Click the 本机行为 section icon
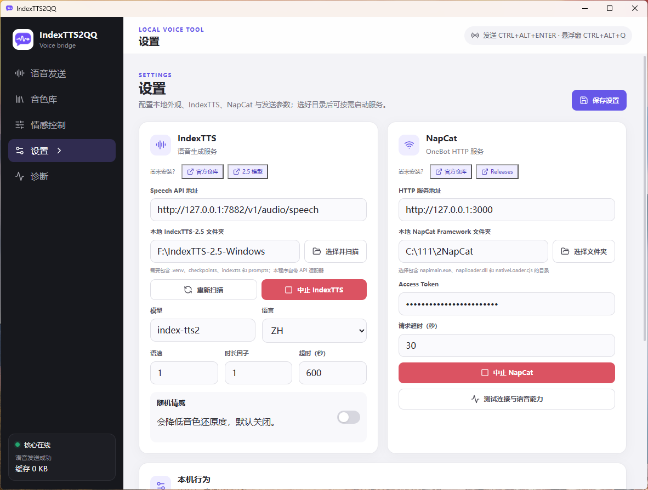The height and width of the screenshot is (490, 648). 161,484
